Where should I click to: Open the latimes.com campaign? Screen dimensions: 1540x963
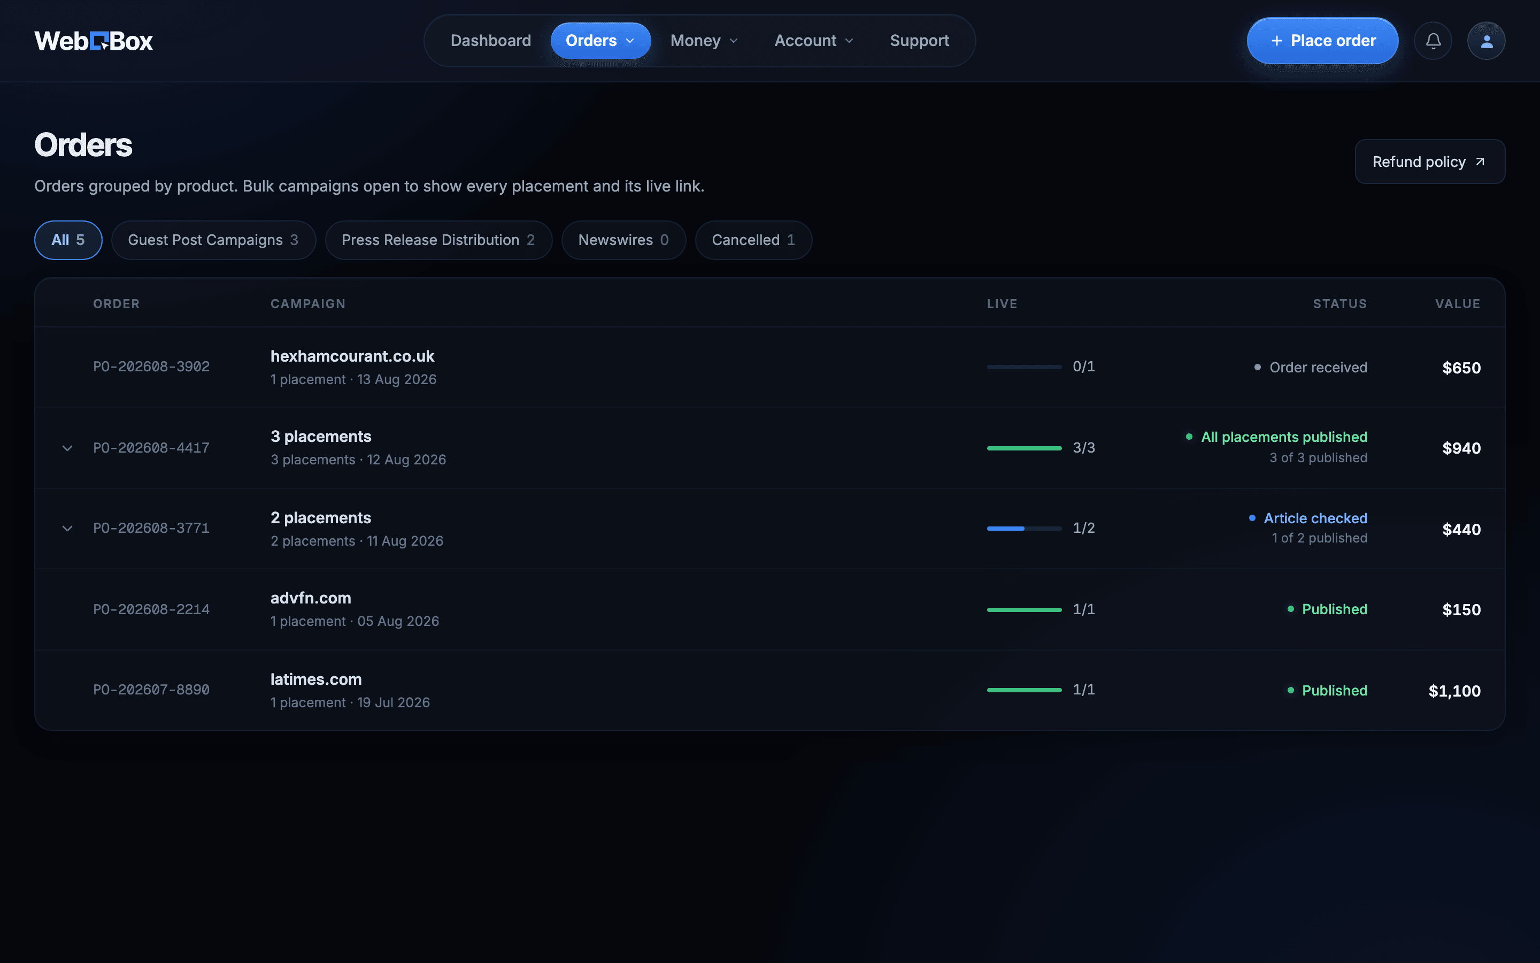tap(316, 679)
